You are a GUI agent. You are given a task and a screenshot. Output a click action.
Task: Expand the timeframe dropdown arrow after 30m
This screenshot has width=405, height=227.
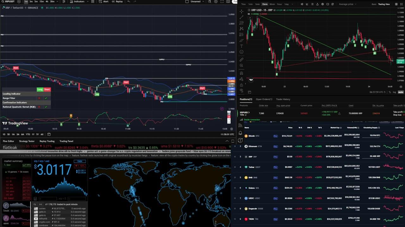tap(57, 2)
